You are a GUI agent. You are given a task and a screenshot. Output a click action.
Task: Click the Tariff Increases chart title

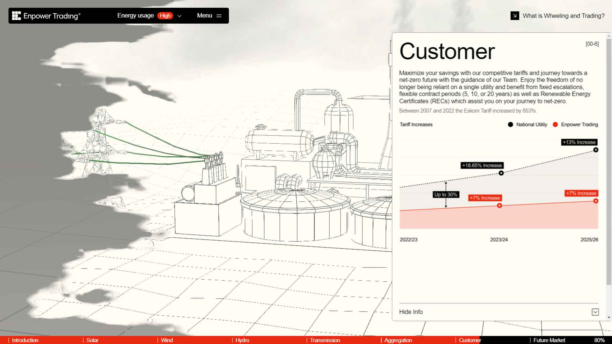click(x=416, y=125)
